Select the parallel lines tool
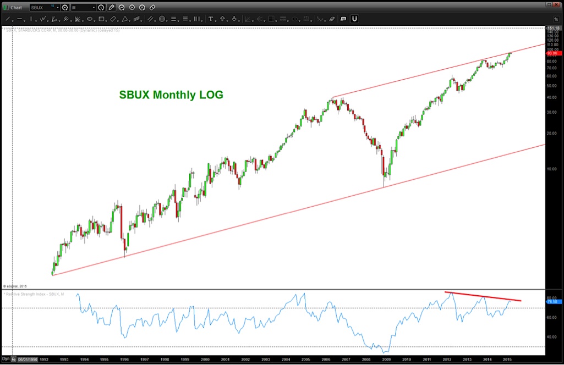The height and width of the screenshot is (365, 564). coord(150,19)
